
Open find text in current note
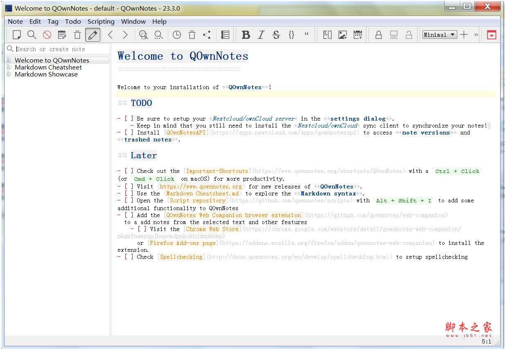click(143, 35)
